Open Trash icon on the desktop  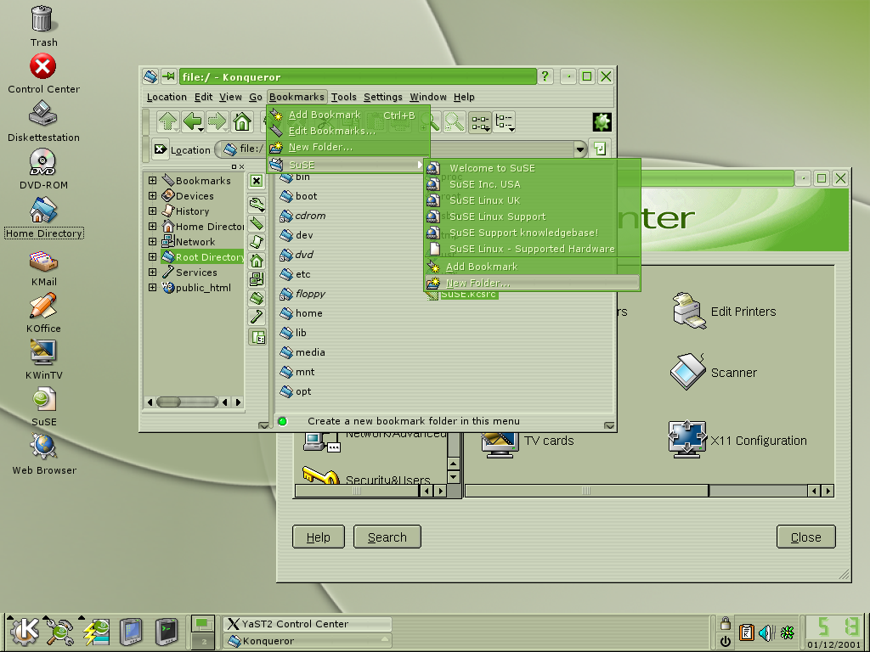42,26
